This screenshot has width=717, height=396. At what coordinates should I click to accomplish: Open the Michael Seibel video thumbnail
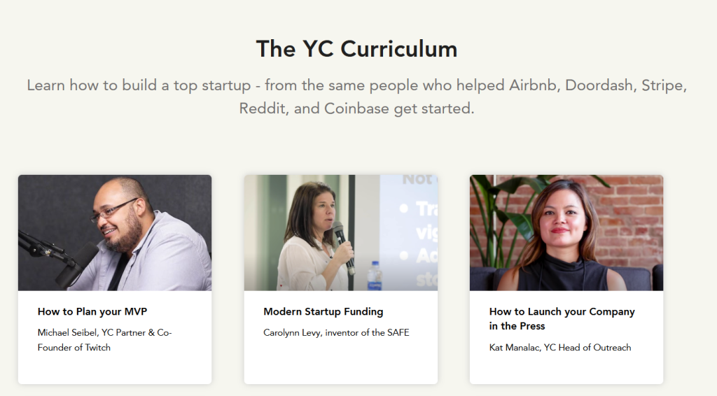tap(115, 232)
